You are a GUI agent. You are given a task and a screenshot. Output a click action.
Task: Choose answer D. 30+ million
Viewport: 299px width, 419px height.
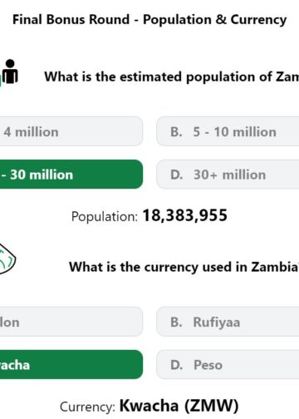click(x=228, y=175)
